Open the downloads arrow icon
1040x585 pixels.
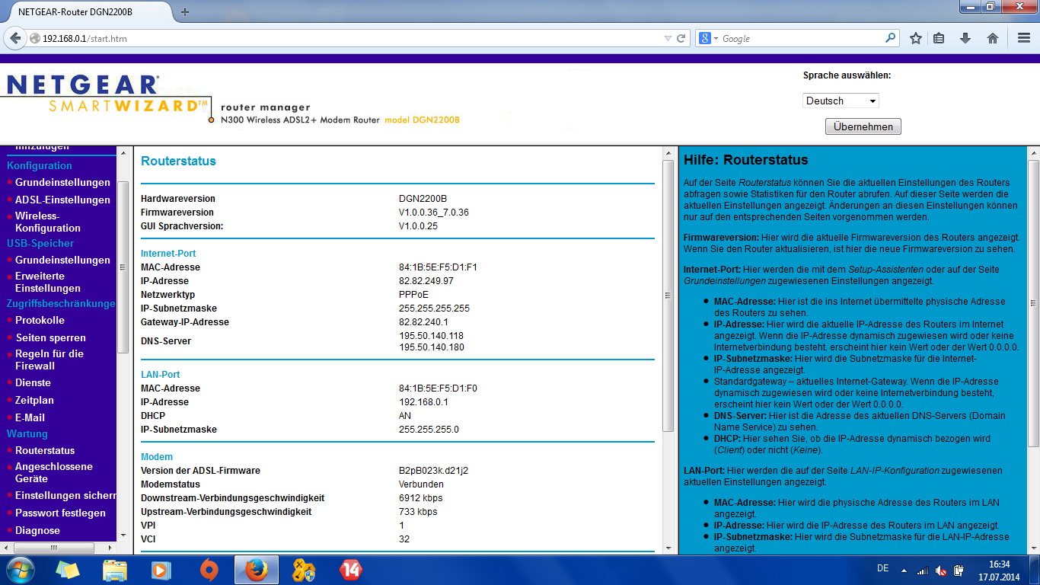(x=965, y=38)
